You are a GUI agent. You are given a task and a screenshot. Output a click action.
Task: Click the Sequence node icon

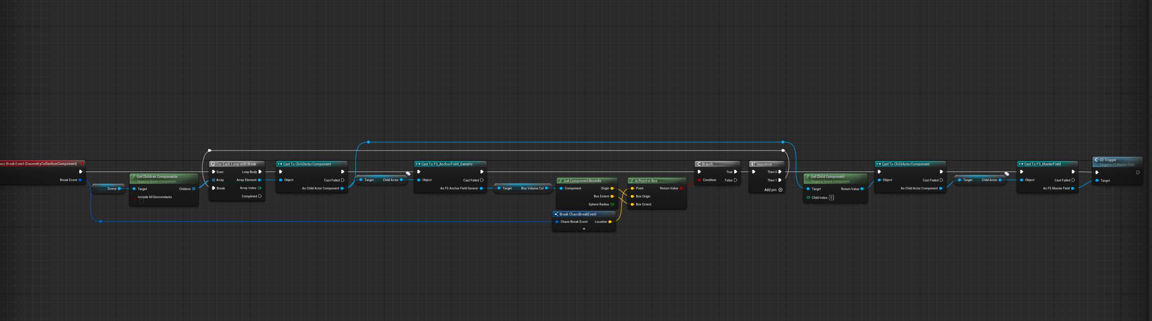click(753, 164)
